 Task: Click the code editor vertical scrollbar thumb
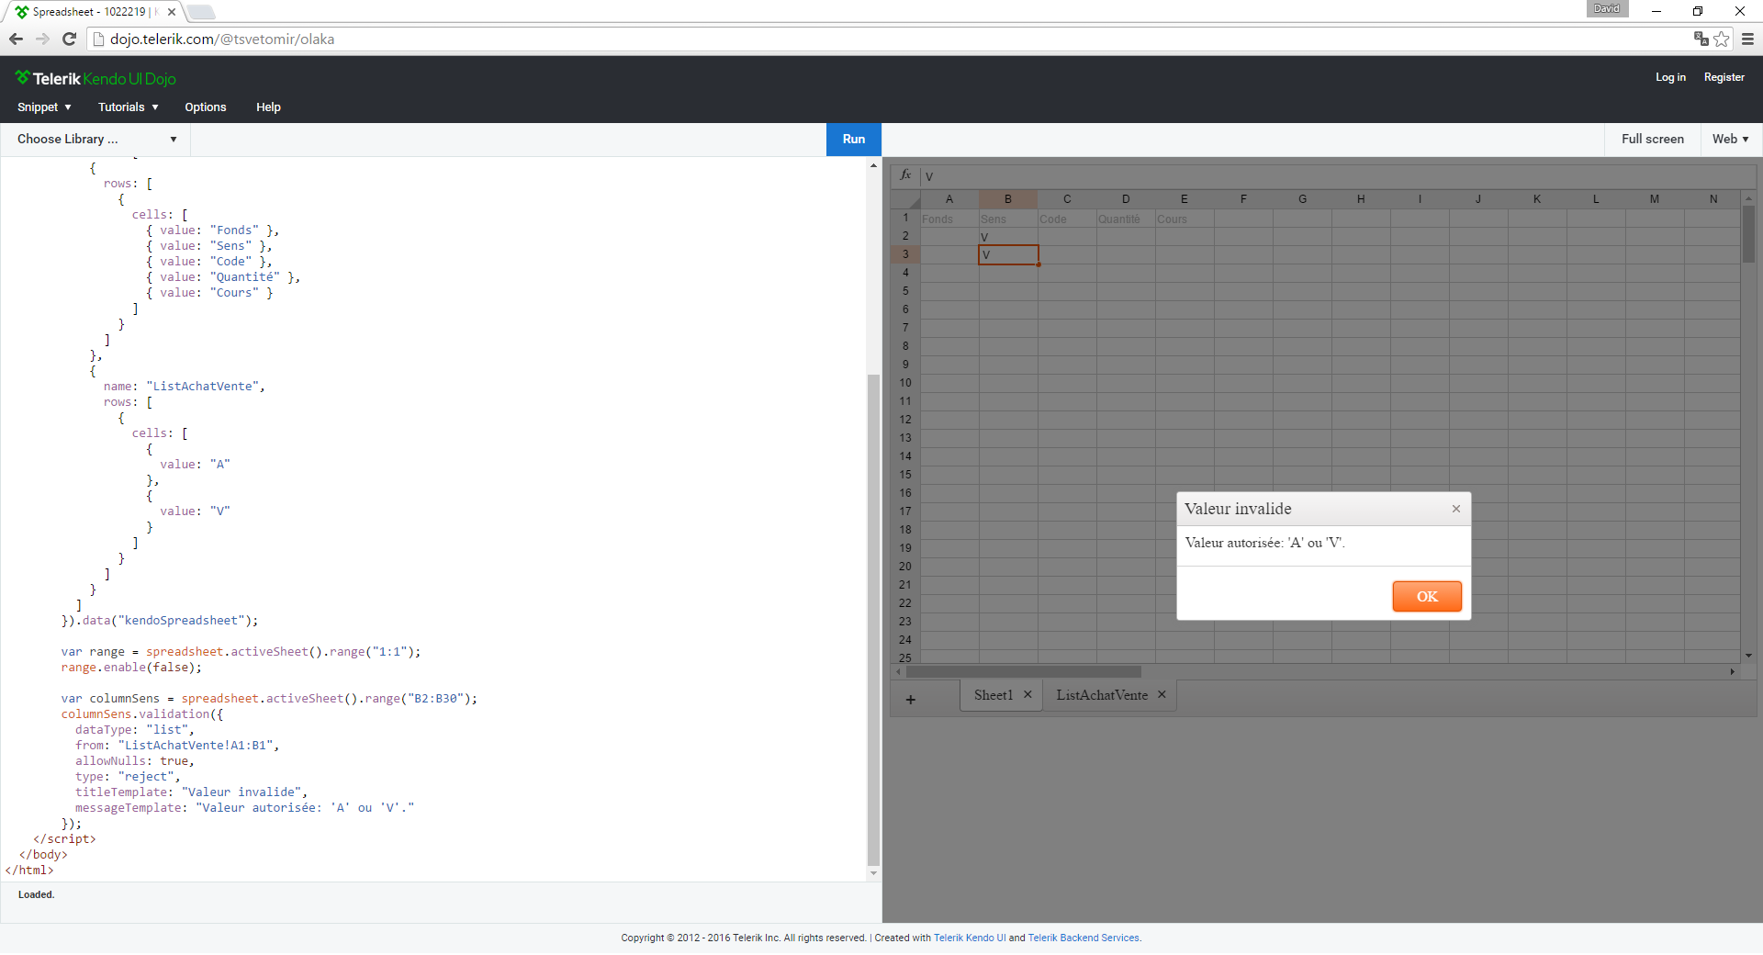point(873,620)
